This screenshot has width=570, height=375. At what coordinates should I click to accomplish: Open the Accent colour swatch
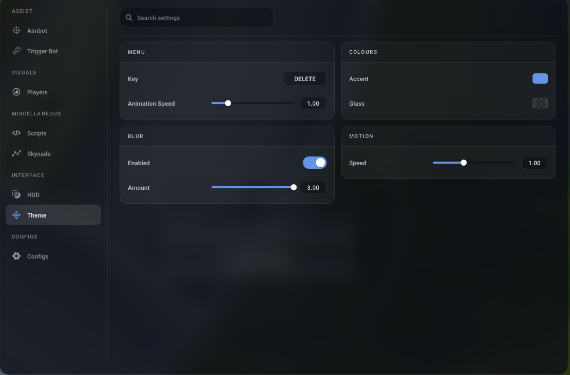(540, 78)
